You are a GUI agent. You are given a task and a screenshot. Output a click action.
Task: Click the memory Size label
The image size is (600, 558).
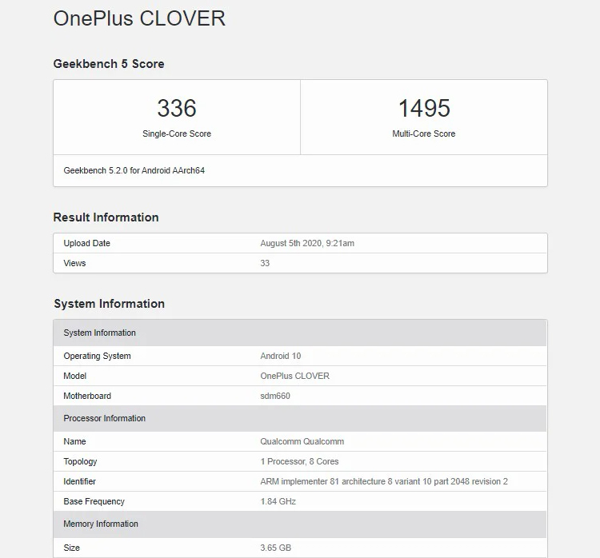point(71,548)
